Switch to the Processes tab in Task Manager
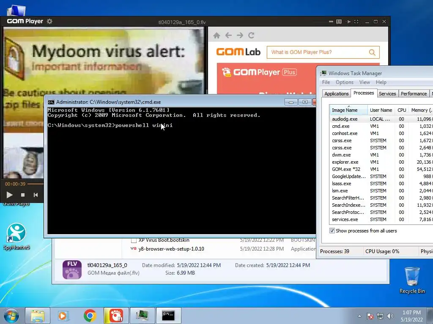Screen dimensions: 433x324 click(363, 93)
